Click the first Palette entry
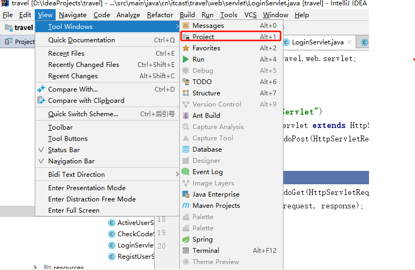The image size is (415, 270). [231, 217]
